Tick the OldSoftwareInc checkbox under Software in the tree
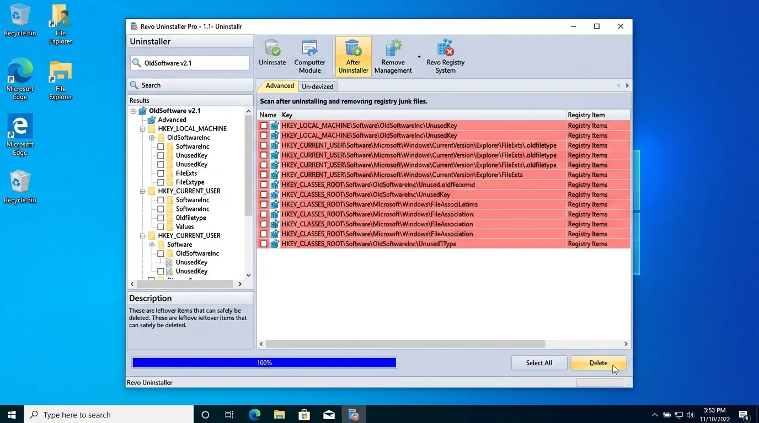 pyautogui.click(x=161, y=253)
